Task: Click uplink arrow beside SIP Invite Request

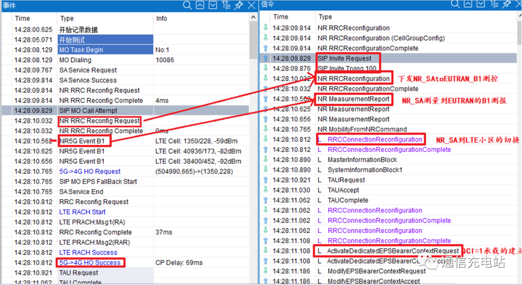Action: (x=265, y=58)
